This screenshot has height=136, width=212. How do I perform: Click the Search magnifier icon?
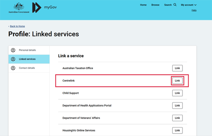175,5
